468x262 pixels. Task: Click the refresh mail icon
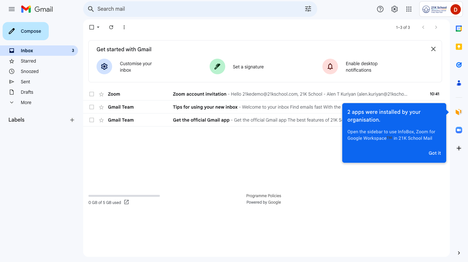tap(111, 27)
